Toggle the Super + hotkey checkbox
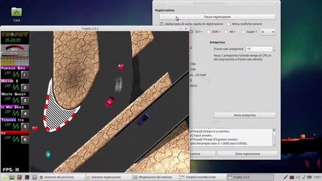The height and width of the screenshot is (181, 322). (x=243, y=32)
